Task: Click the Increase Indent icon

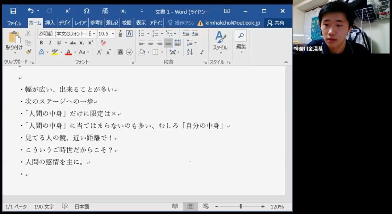Action: click(x=195, y=33)
